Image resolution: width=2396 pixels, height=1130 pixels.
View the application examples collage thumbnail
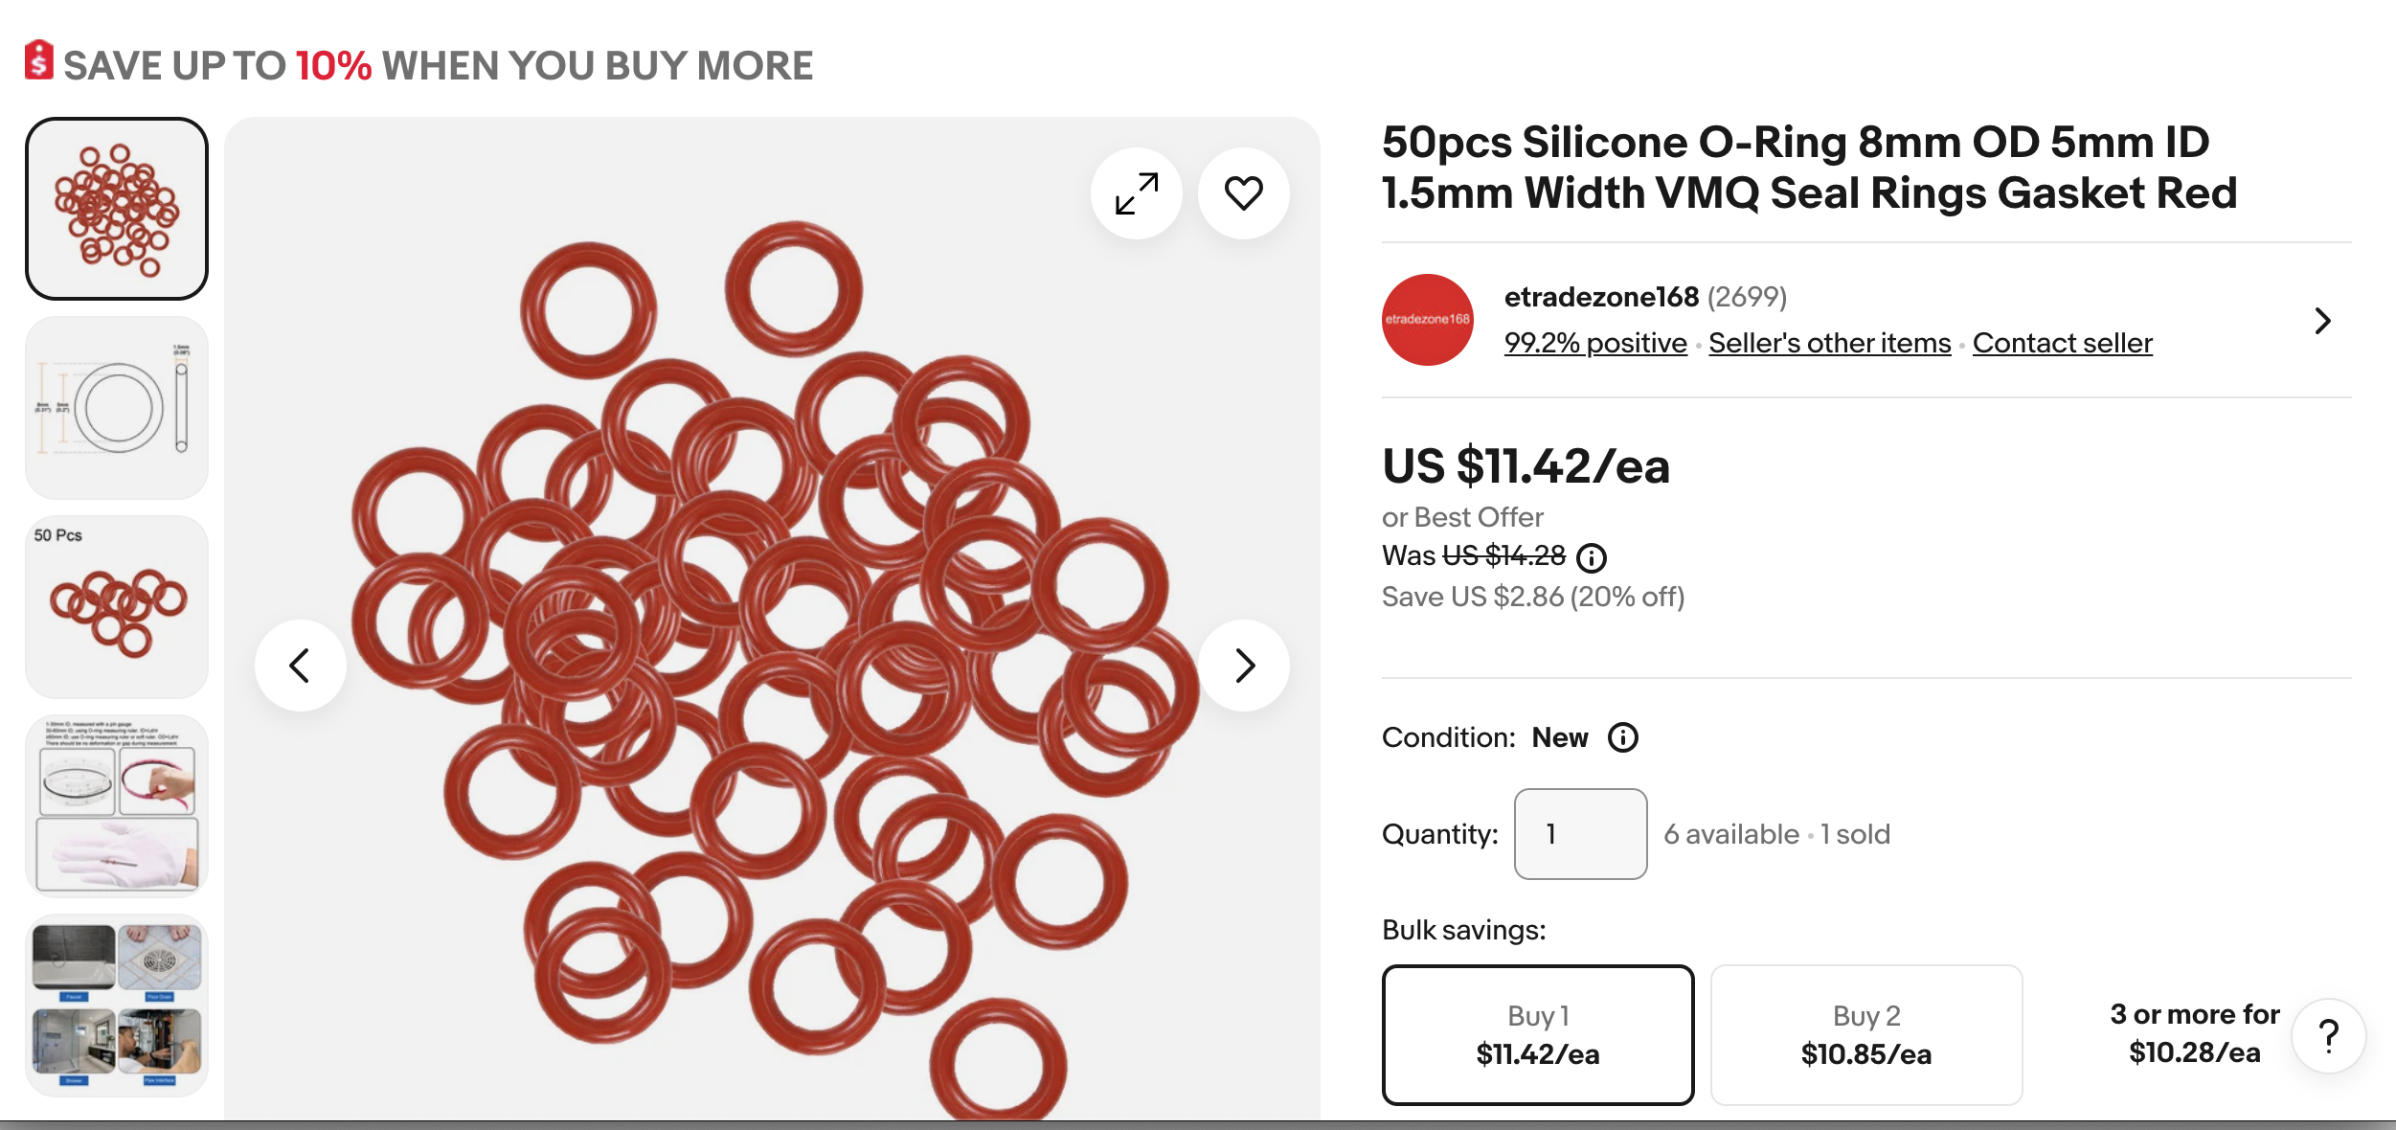tap(117, 1006)
